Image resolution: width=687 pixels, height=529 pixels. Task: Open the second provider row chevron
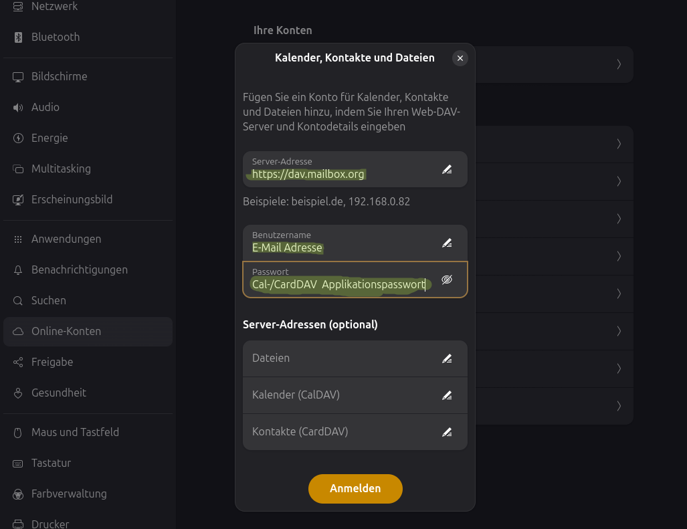point(619,181)
